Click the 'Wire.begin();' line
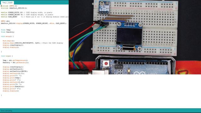The height and width of the screenshot is (113, 201). click(8, 41)
